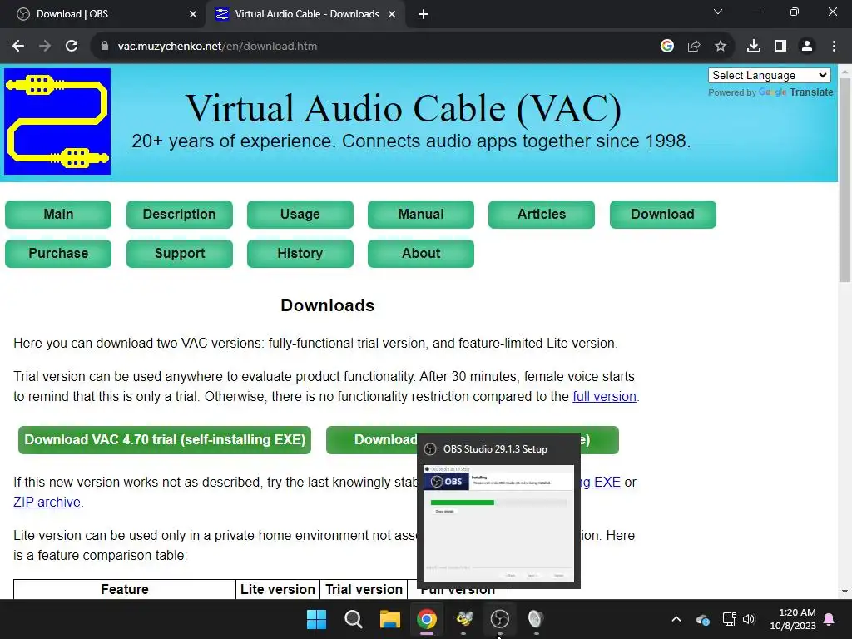Screen dimensions: 852x639
Task: Reload the VAC downloads page
Action: tap(72, 47)
